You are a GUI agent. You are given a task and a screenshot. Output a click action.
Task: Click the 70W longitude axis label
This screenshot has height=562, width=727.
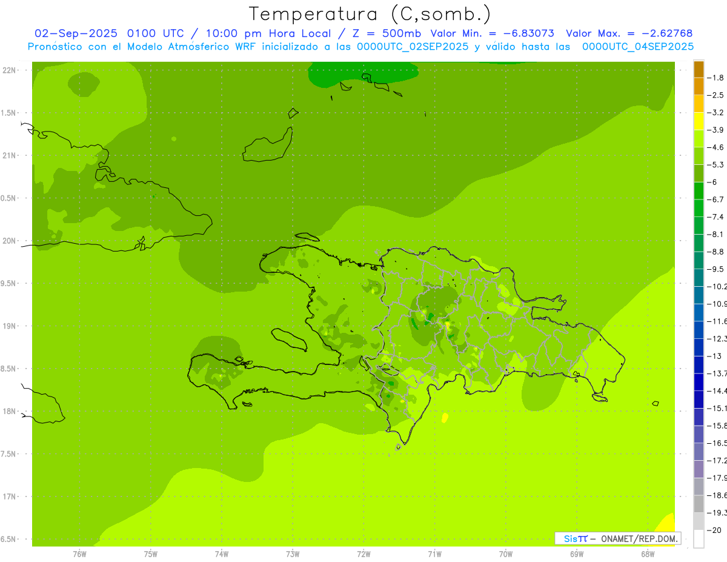[x=506, y=554]
